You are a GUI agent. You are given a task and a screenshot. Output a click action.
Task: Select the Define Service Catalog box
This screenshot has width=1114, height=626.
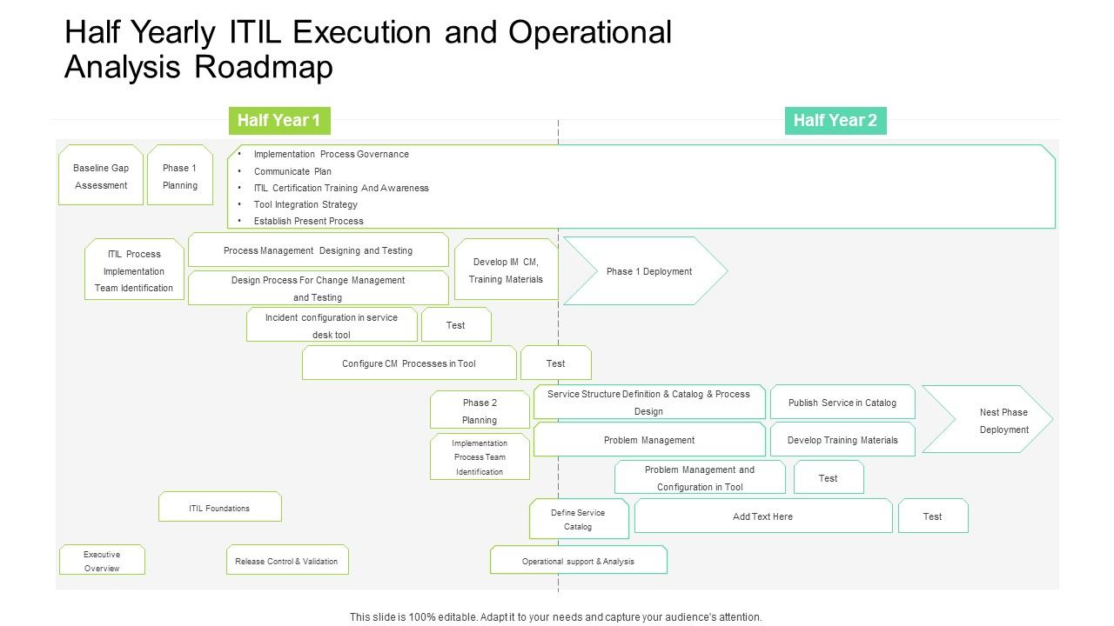[579, 519]
